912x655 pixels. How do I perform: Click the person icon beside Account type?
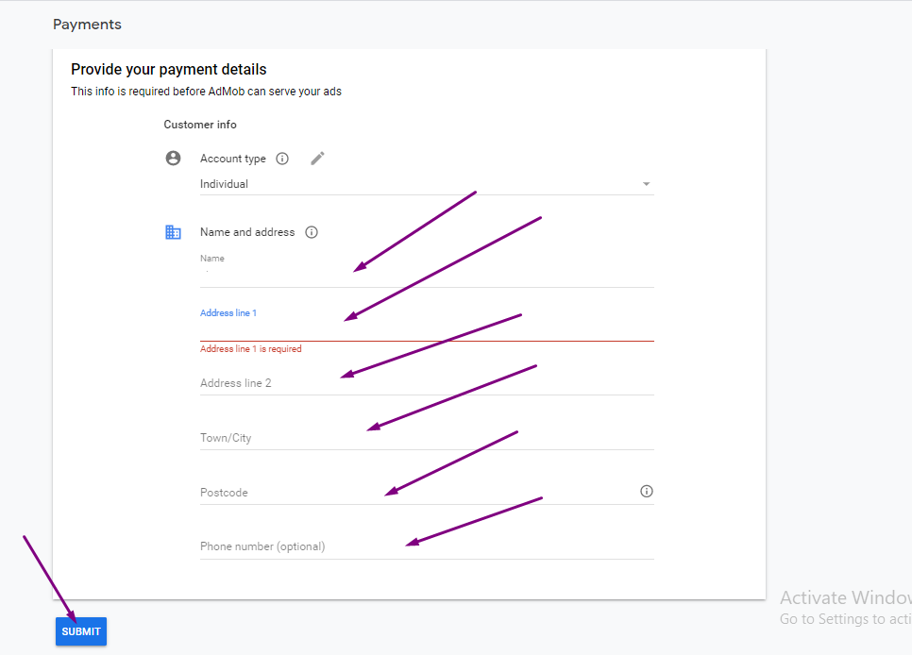[x=173, y=158]
